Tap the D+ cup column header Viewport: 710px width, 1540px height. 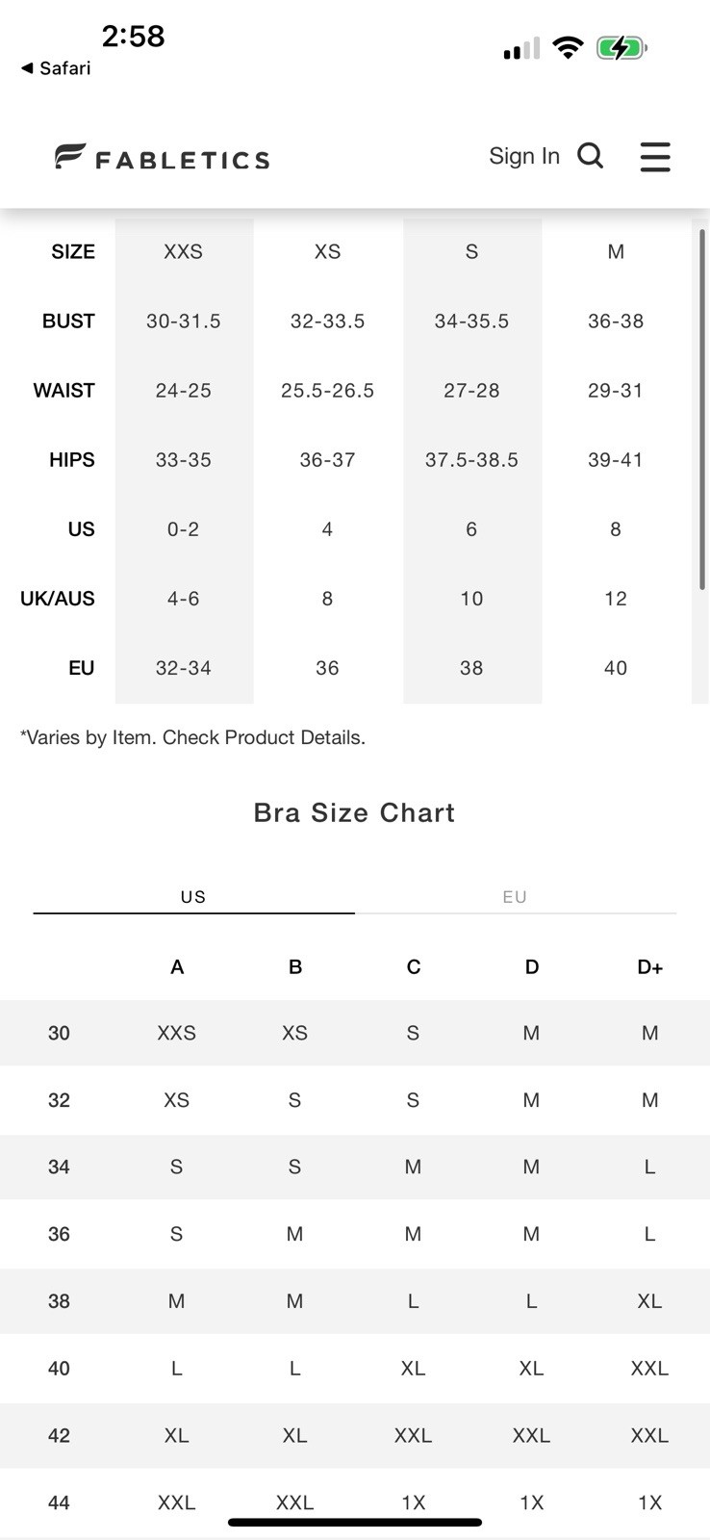[x=649, y=967]
